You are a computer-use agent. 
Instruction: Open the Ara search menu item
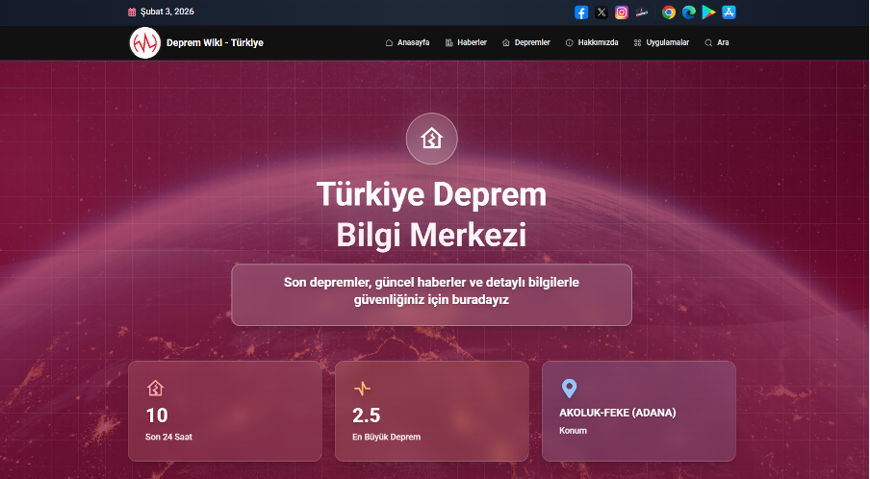717,42
